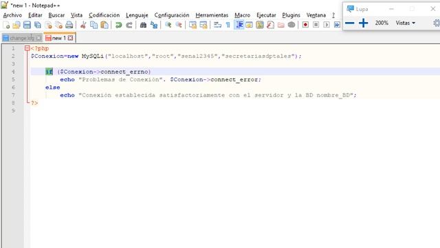Stop macro recording square button
Screen dimensions: 440x248
(316, 25)
